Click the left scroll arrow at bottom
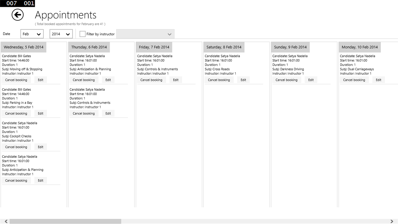The image size is (398, 224). 6,221
